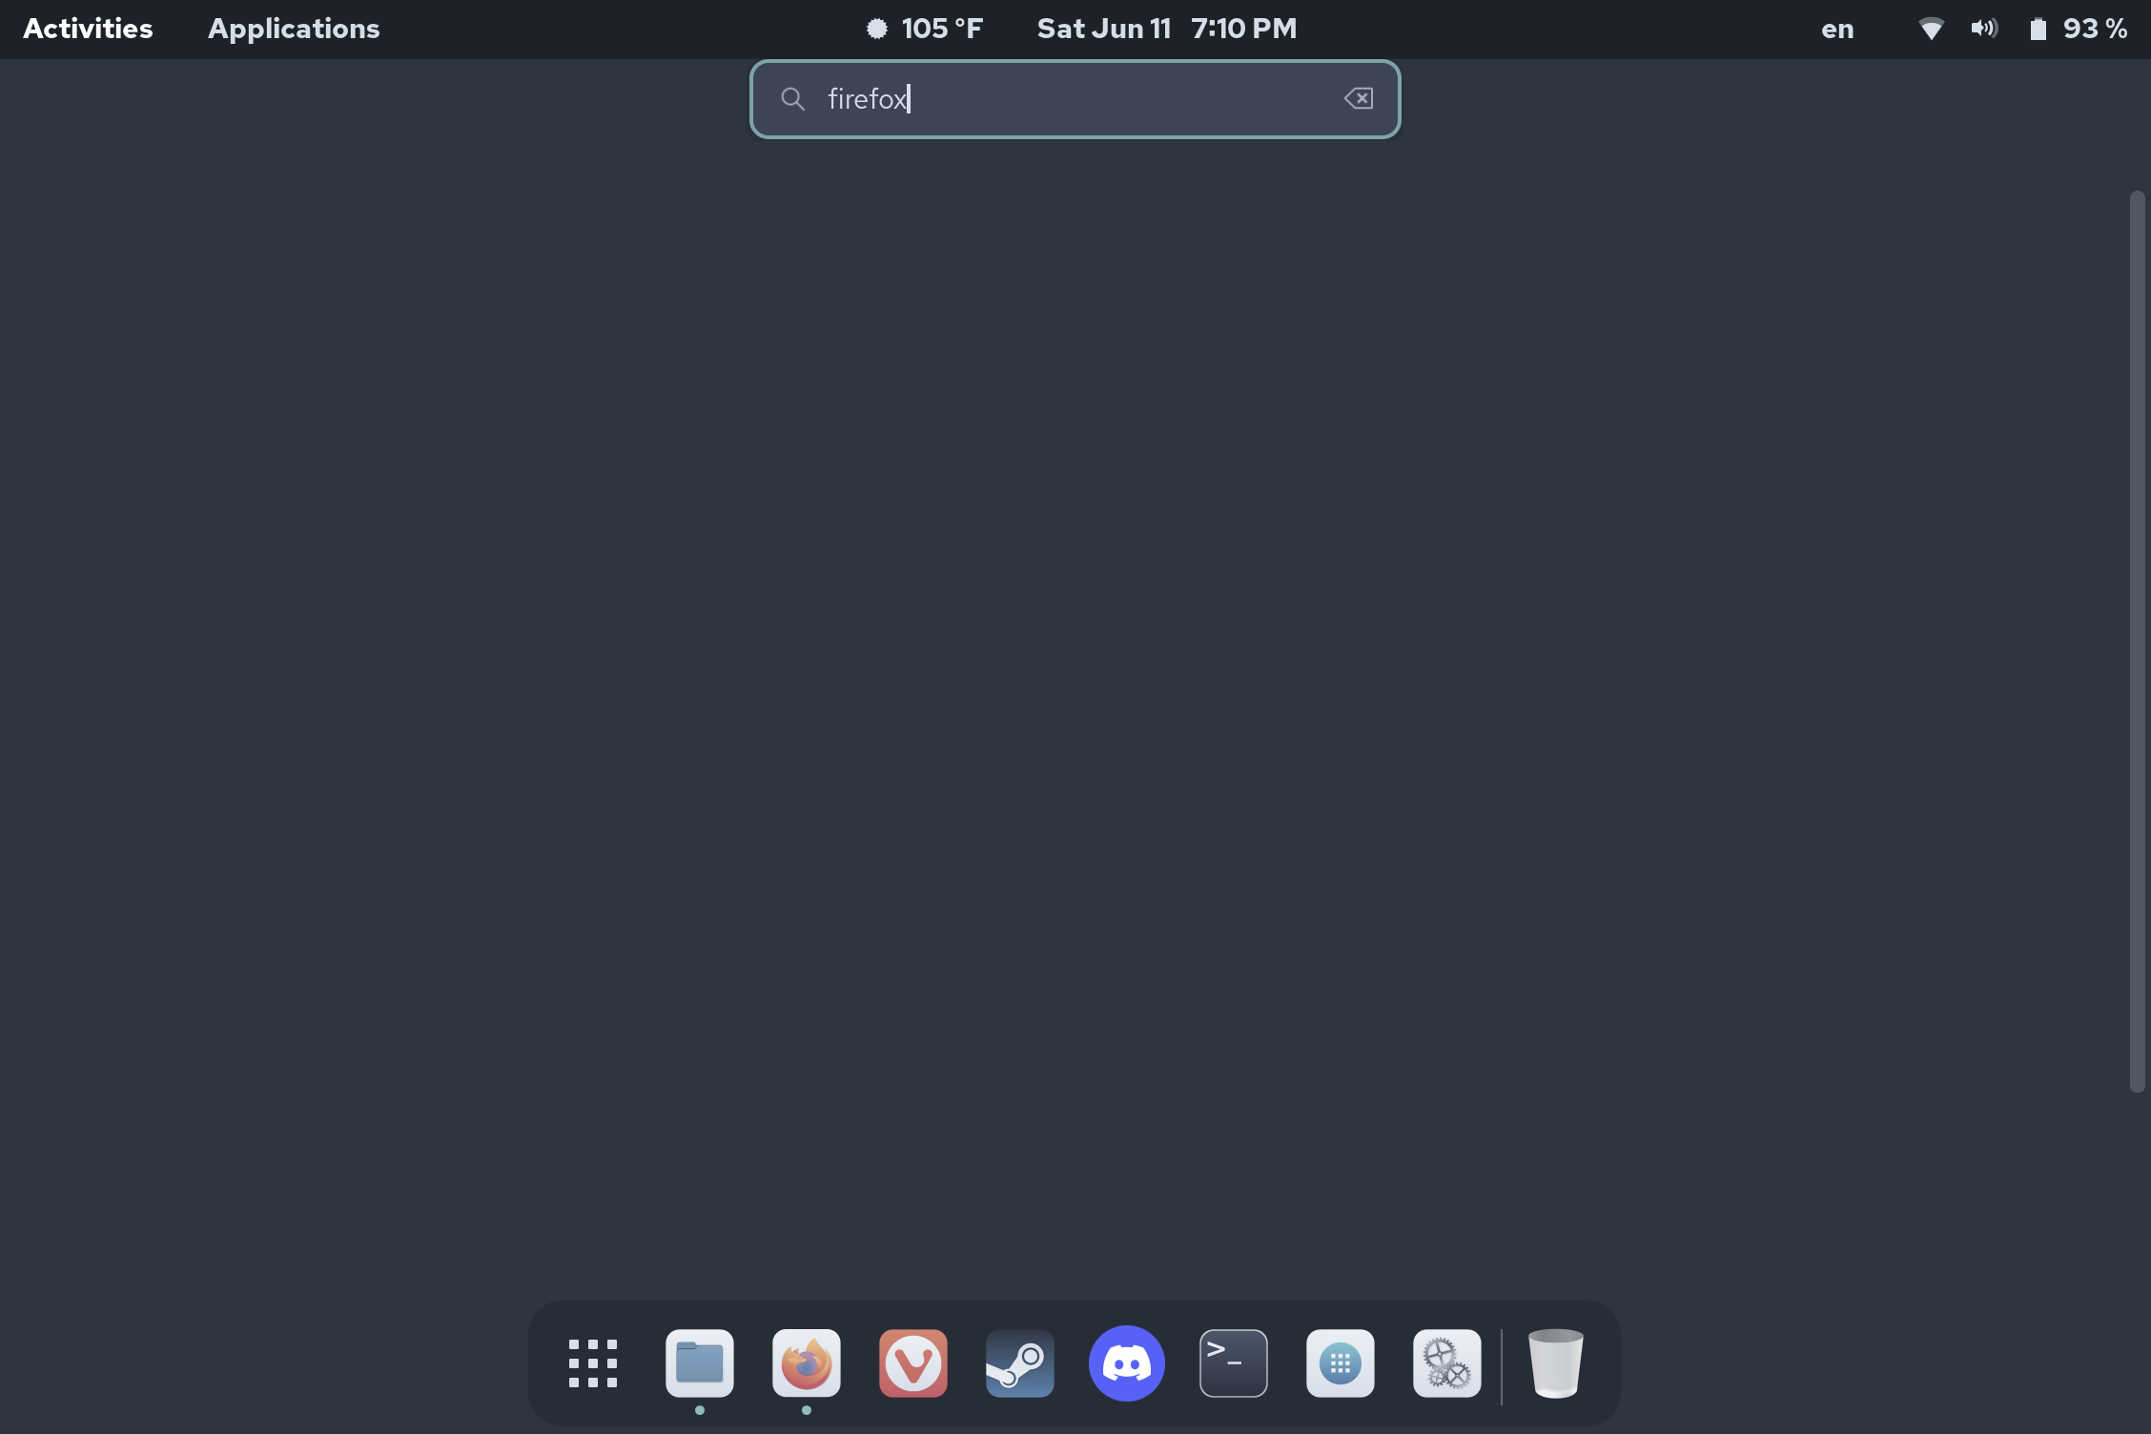Open the Activities overview menu

tap(86, 29)
